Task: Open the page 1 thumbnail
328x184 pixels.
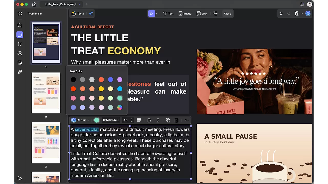Action: click(46, 43)
